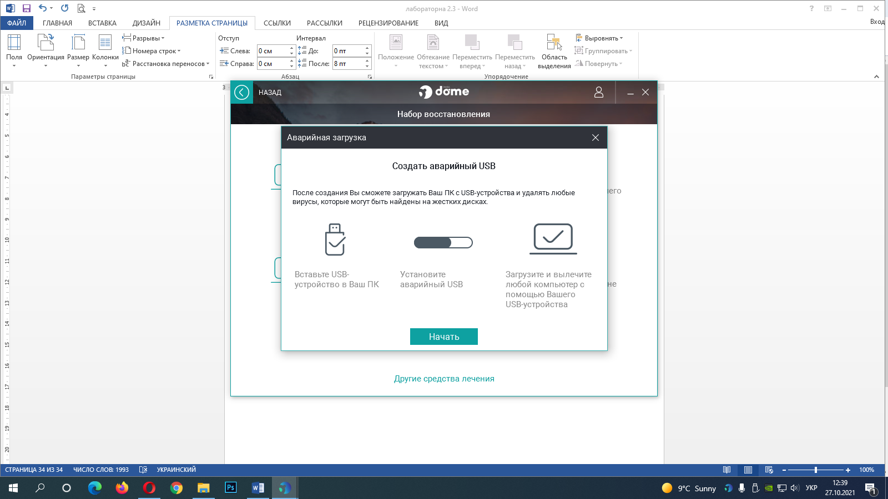Undo last action in Word toolbar

[x=43, y=8]
